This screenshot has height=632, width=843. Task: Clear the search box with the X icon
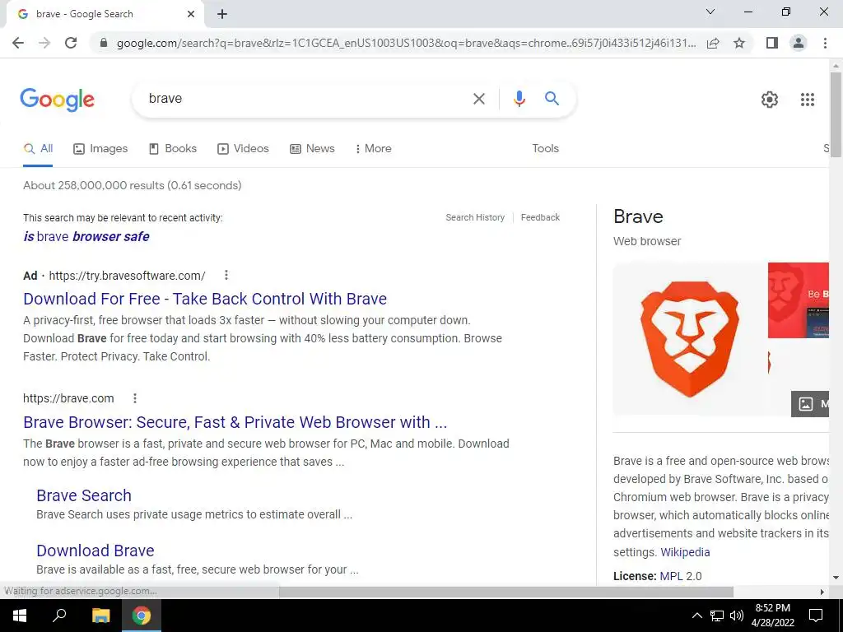(x=478, y=99)
